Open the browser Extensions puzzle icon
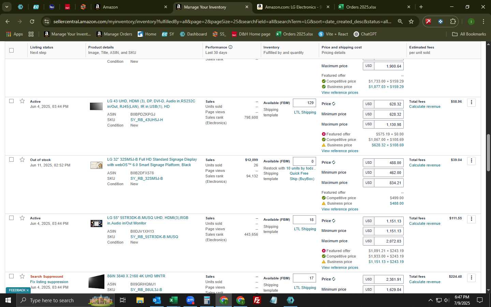 [x=453, y=21]
